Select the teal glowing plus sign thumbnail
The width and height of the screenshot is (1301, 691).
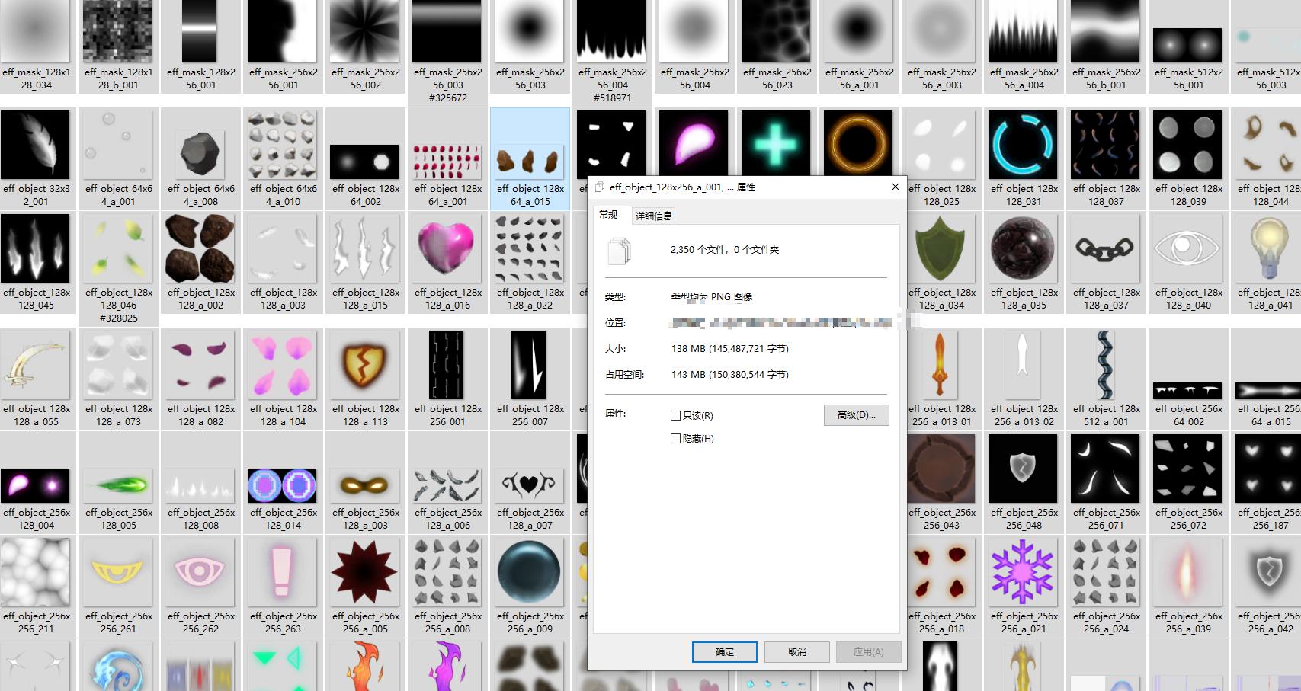(776, 145)
